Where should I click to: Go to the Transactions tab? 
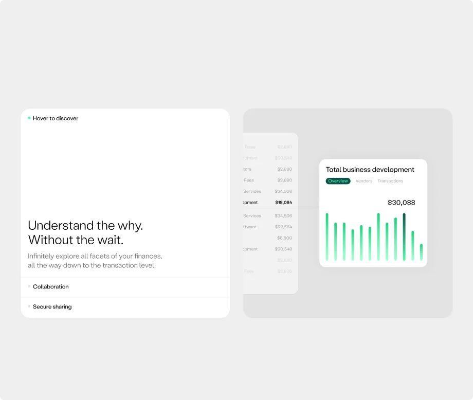point(390,181)
